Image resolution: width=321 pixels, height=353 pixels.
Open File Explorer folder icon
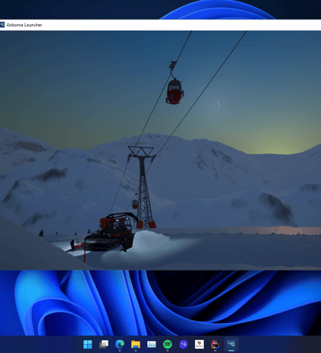pos(135,344)
